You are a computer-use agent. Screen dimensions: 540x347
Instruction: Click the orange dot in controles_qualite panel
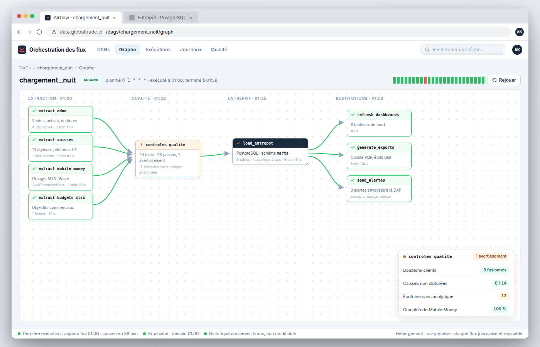pos(405,257)
